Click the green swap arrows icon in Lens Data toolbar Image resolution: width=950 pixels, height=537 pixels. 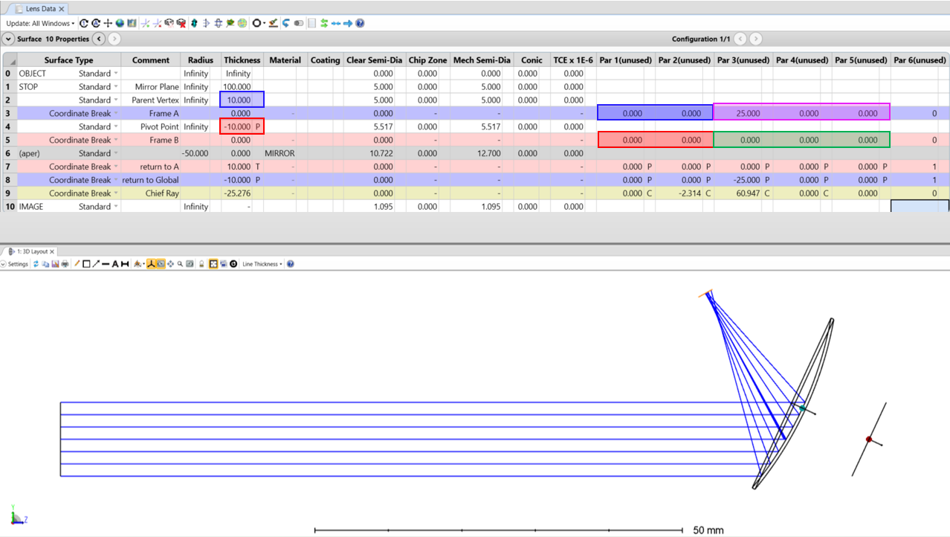[324, 23]
